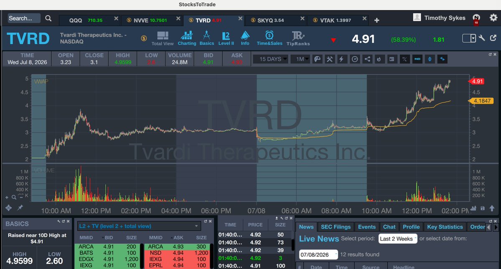Click the Time & Sales panel scrollbar
The image size is (501, 269).
(293, 244)
